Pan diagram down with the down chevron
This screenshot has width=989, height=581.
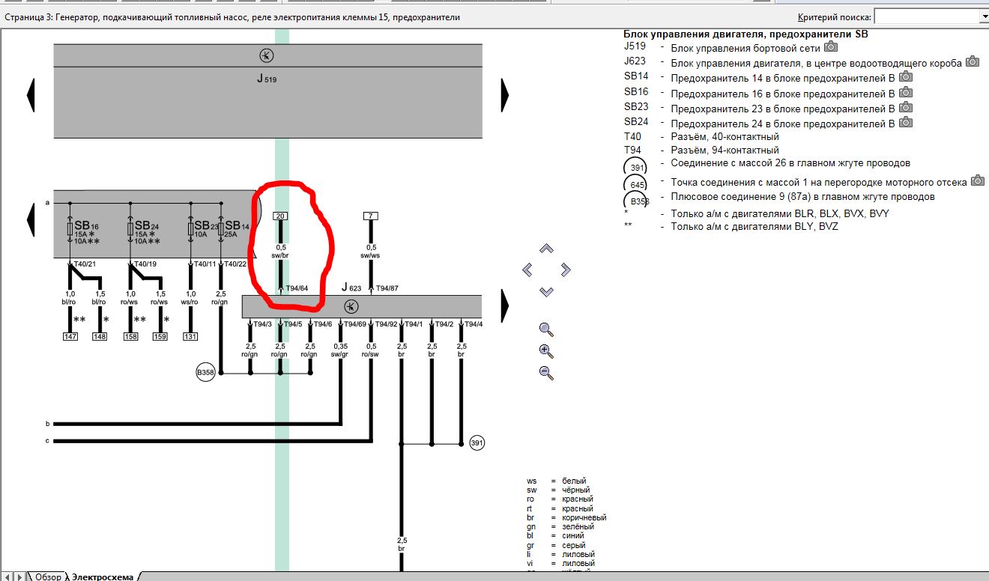(546, 291)
